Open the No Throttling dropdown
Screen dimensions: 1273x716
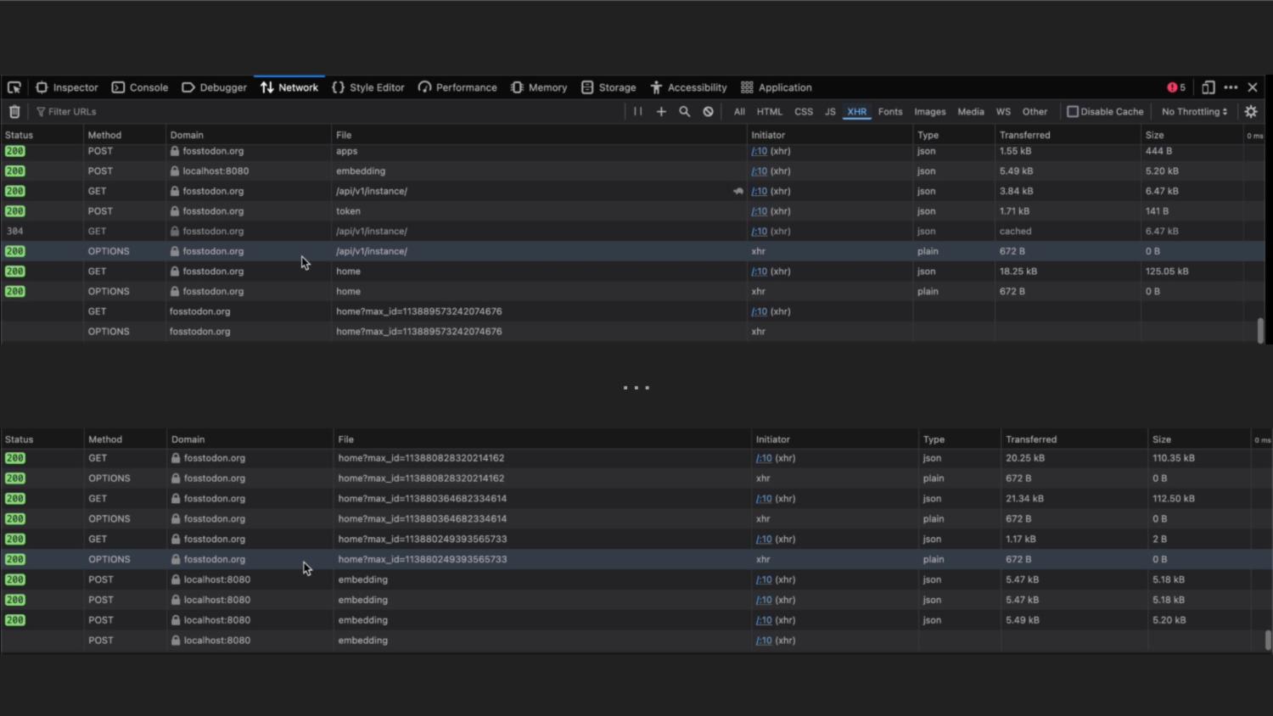point(1194,112)
